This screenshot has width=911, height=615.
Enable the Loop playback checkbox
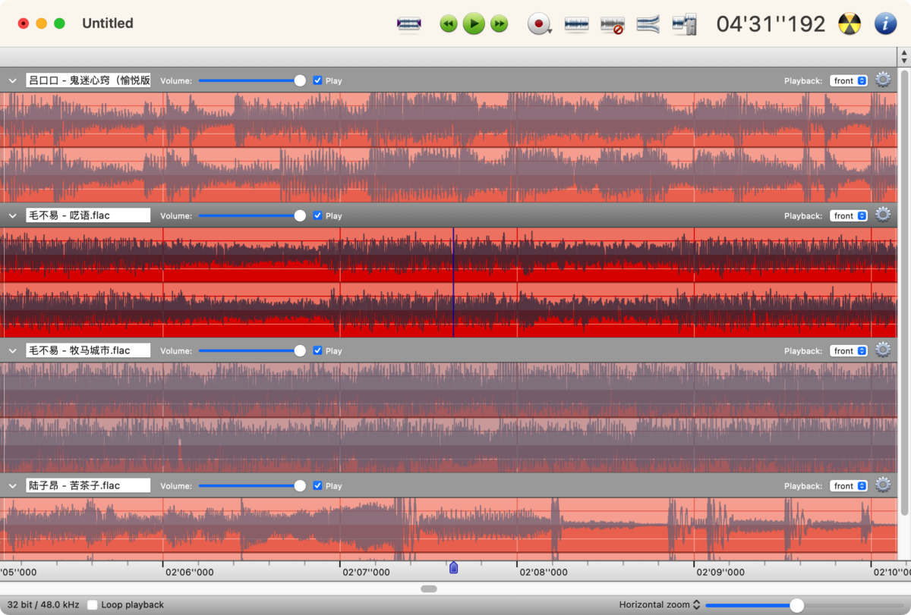pyautogui.click(x=93, y=604)
